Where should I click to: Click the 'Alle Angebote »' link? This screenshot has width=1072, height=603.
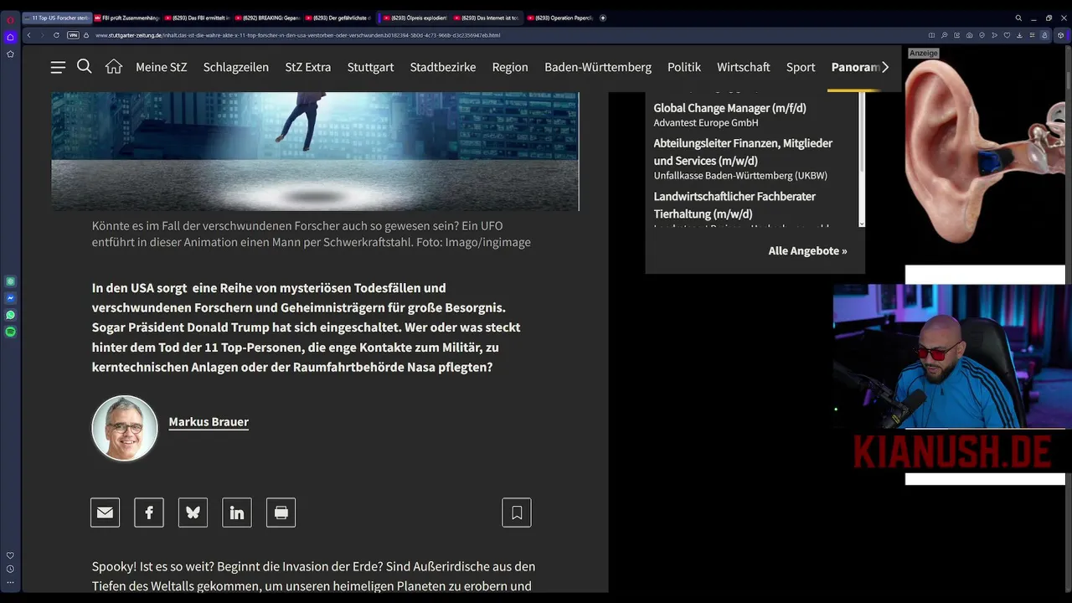pyautogui.click(x=807, y=250)
